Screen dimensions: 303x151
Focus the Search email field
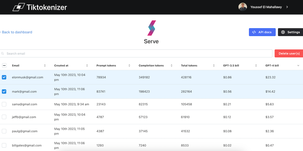136,54
